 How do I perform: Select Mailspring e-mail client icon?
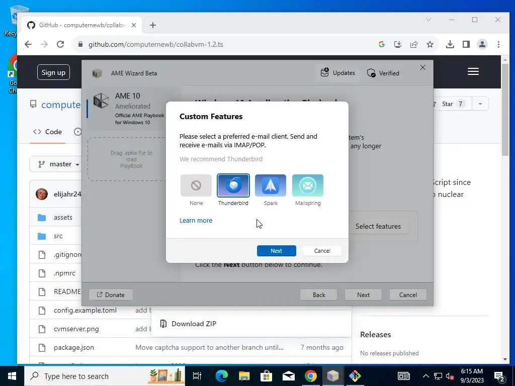tap(308, 185)
